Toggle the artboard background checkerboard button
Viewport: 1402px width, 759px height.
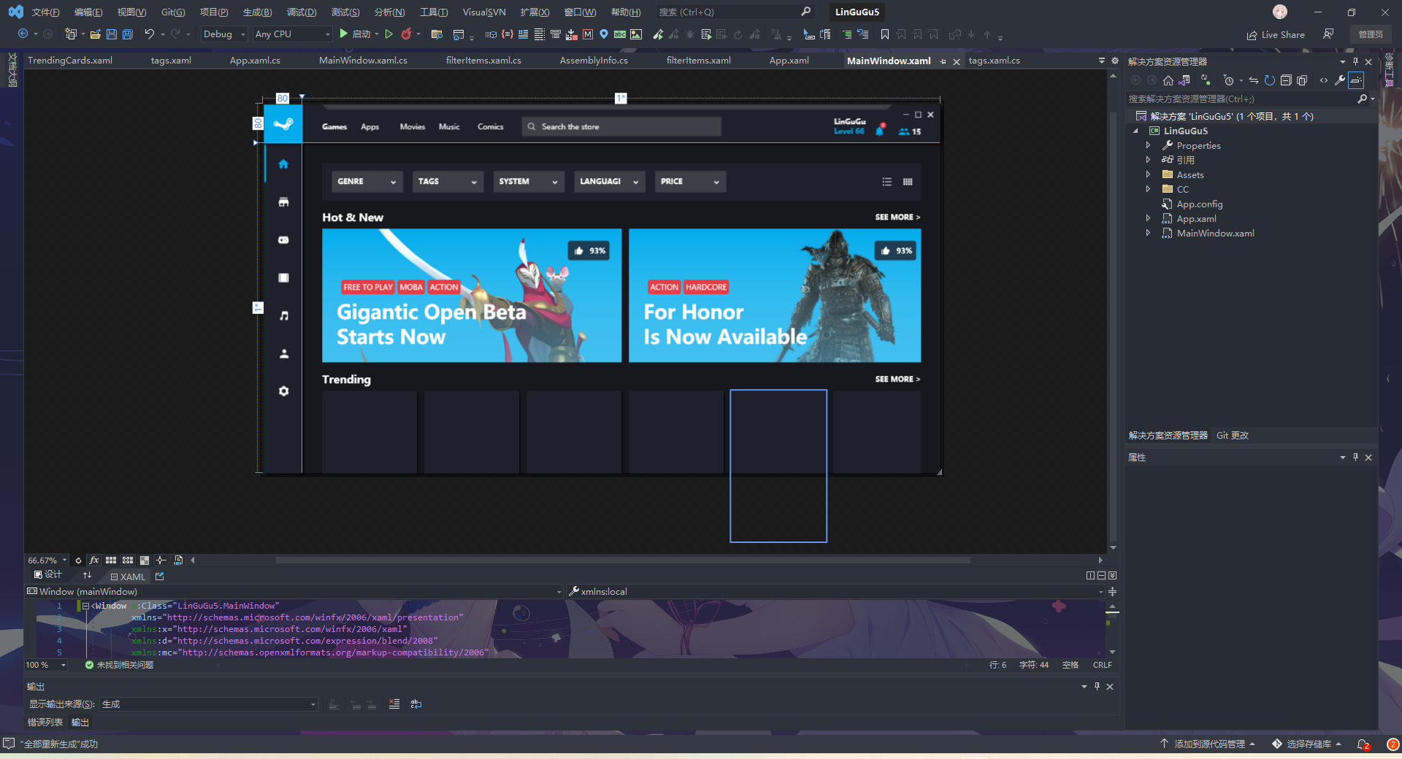click(x=145, y=560)
